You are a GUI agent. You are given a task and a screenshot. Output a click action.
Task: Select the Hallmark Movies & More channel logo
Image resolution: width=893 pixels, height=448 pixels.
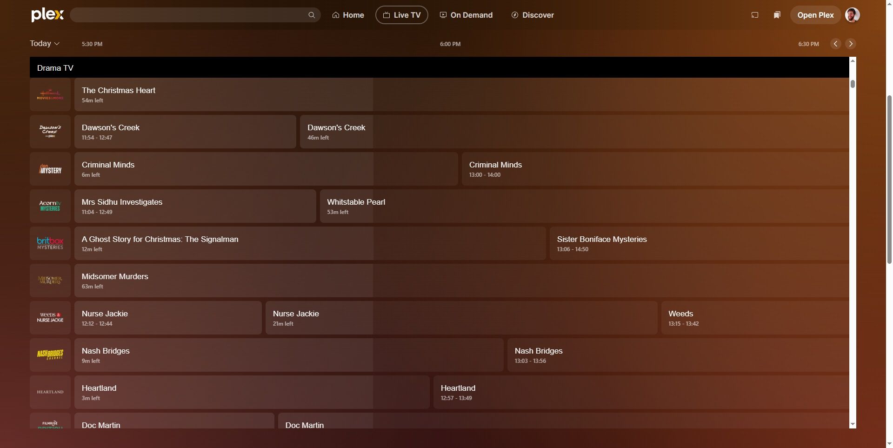[50, 94]
